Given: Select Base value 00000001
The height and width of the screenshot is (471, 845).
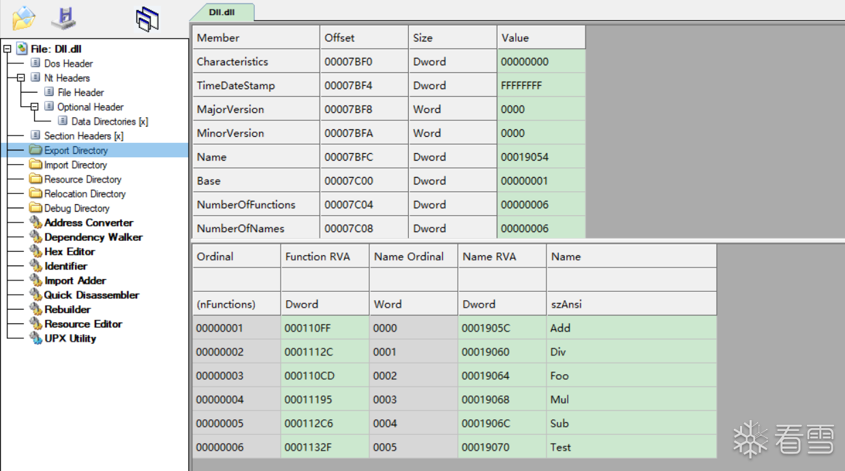Looking at the screenshot, I should [541, 180].
